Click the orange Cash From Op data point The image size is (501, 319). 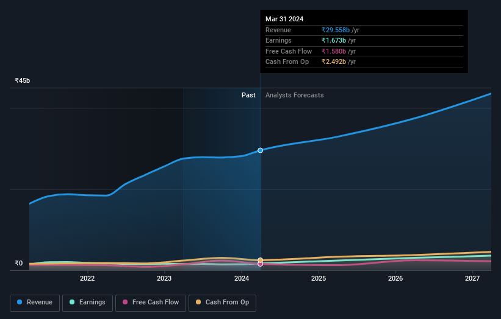261,260
